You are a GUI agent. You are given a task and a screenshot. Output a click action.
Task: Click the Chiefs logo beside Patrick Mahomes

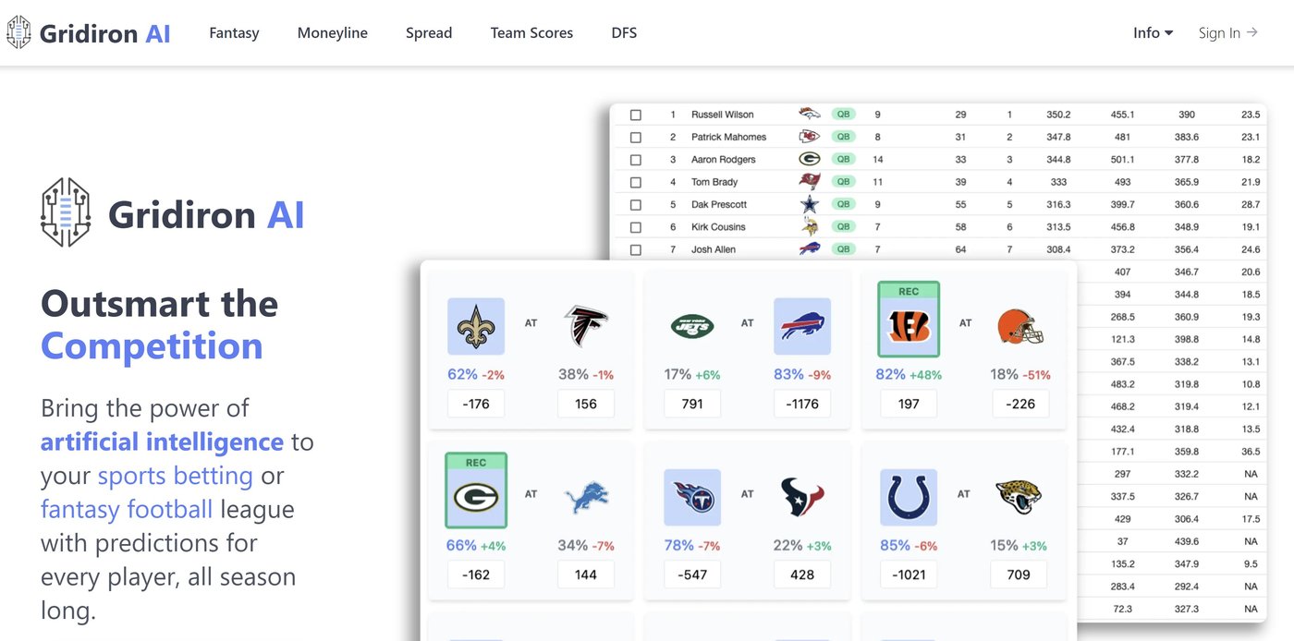[810, 137]
